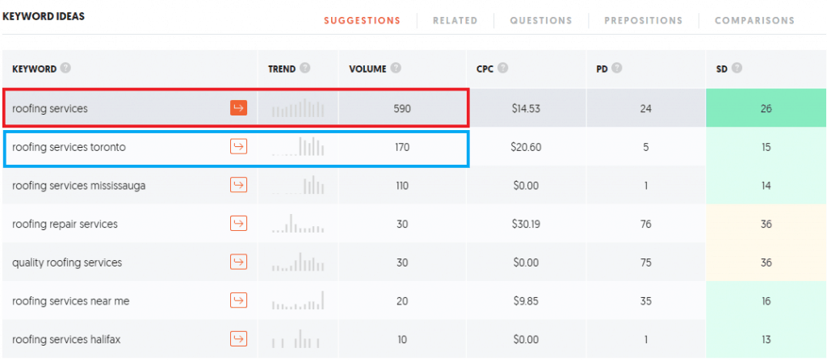Open arrow icon for quality roofing services

tap(239, 262)
